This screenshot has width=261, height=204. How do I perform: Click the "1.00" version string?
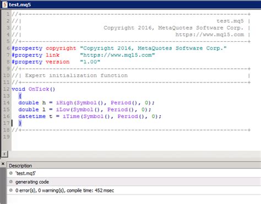coord(90,62)
